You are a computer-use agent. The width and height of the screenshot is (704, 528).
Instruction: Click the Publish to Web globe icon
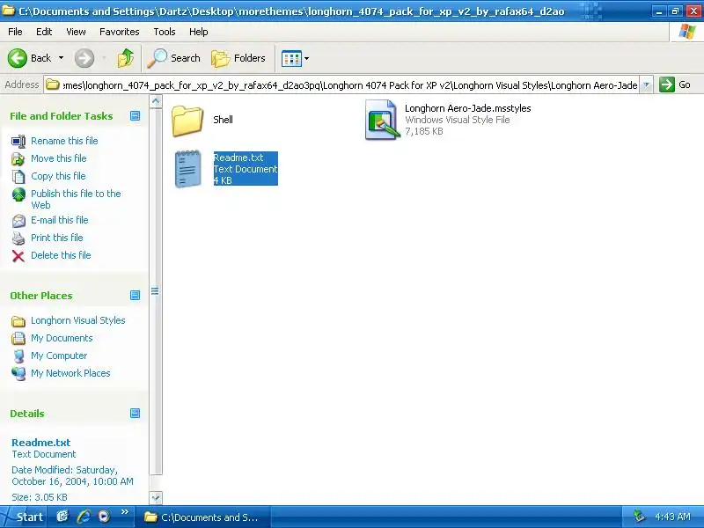coord(18,194)
